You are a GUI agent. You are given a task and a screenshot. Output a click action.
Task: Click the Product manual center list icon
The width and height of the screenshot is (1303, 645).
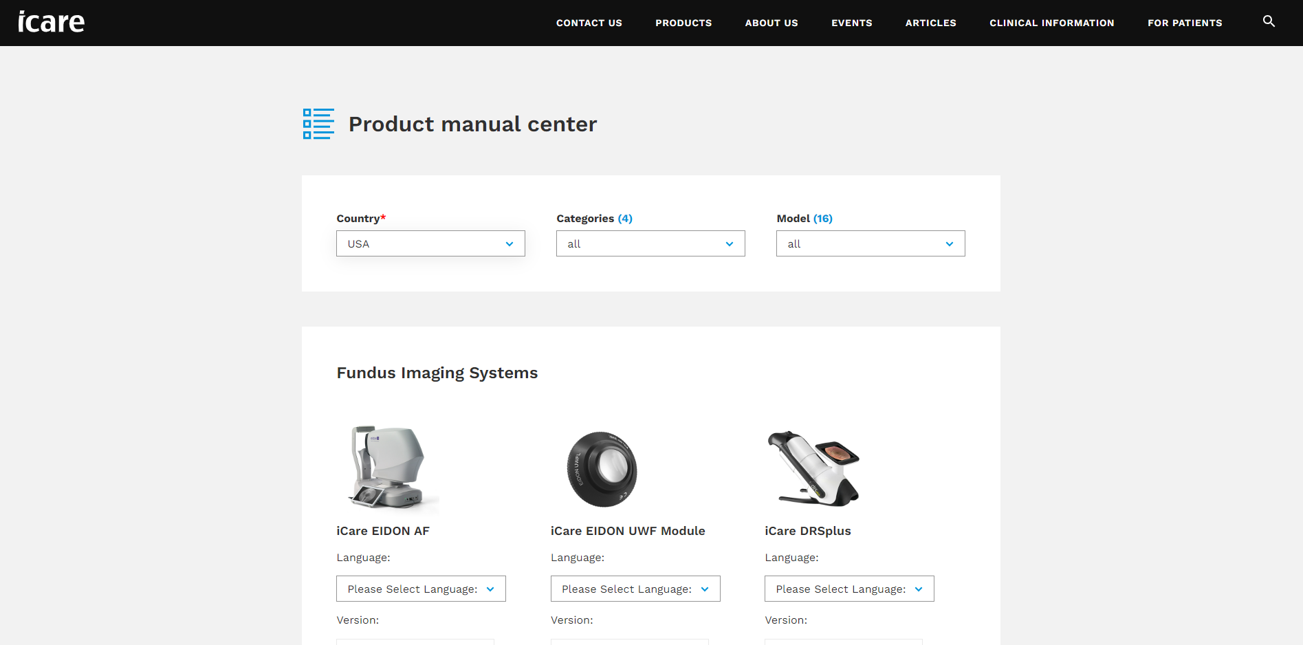[318, 124]
